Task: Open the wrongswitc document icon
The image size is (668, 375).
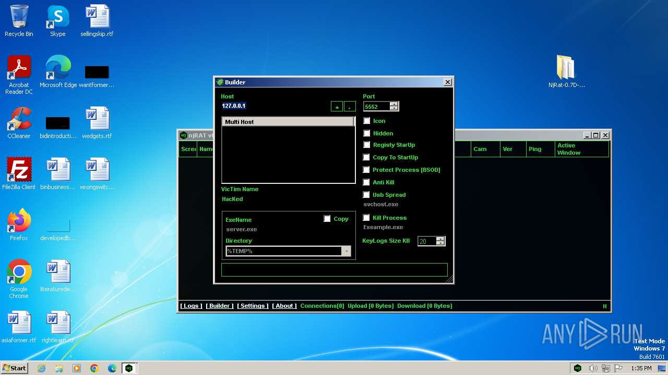Action: [97, 174]
